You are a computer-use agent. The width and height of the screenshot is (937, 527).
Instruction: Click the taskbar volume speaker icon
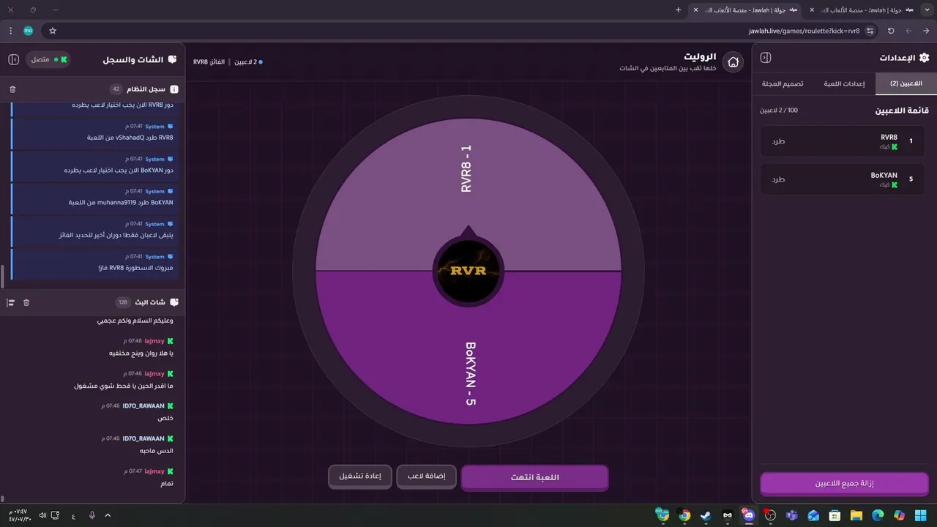pos(42,515)
